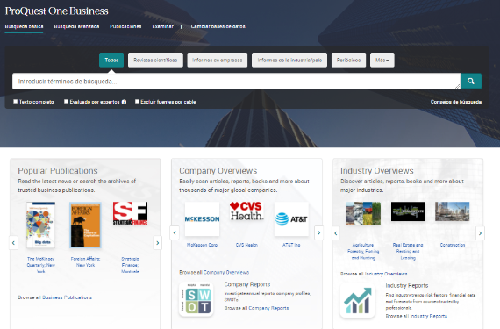Open The McKinsey Quarterly; New York link
The image size is (500, 329).
pos(41,265)
